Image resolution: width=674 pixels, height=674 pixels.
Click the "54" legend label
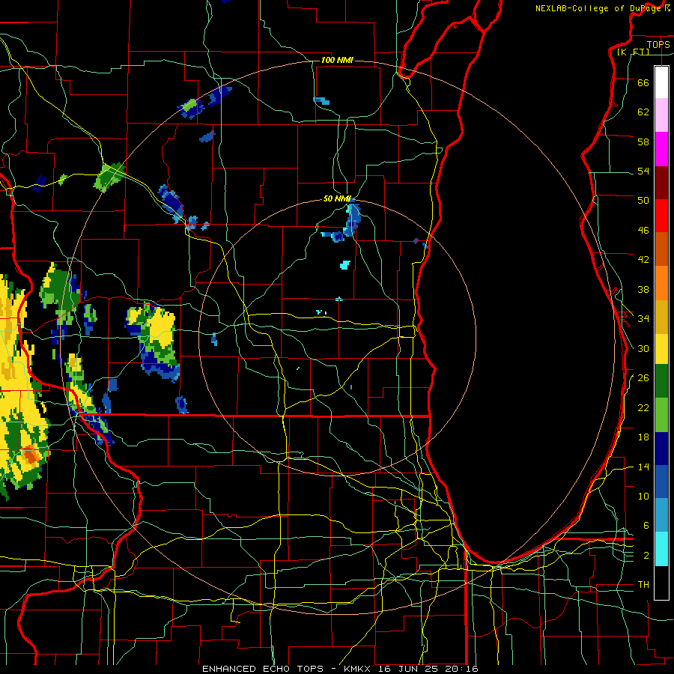coord(643,171)
